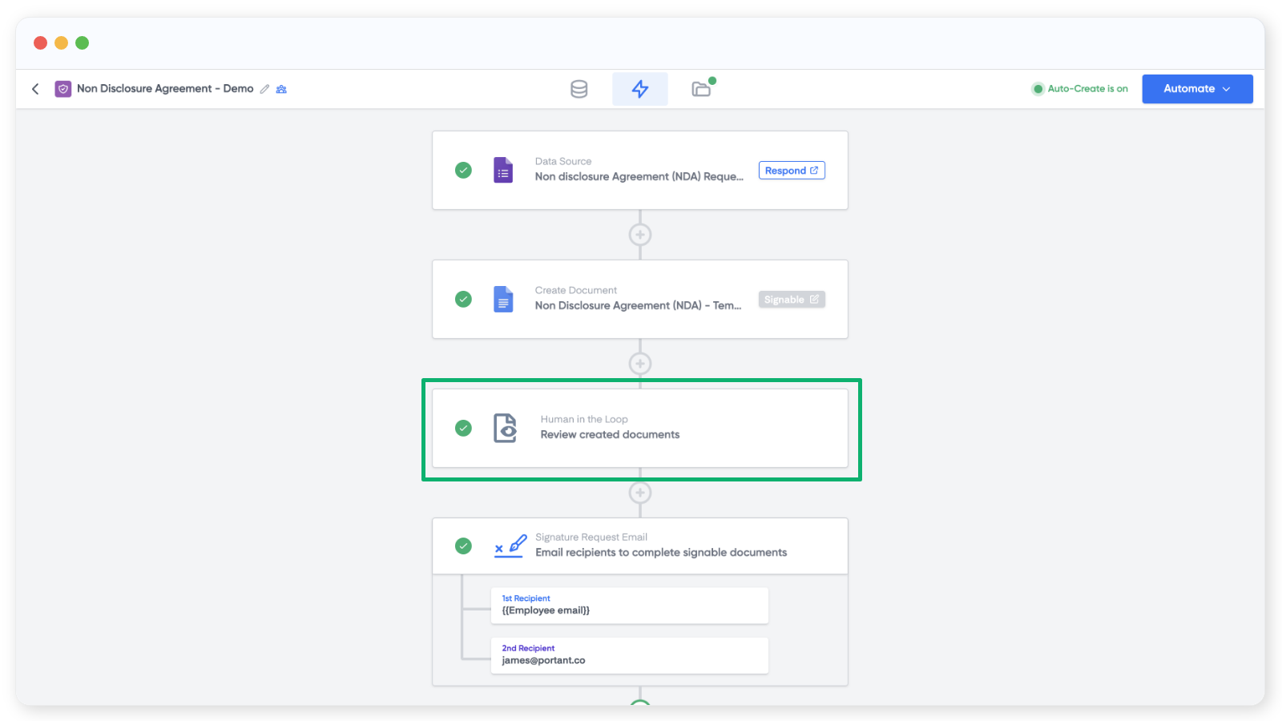
Task: Maximize the window with the green button
Action: click(82, 42)
